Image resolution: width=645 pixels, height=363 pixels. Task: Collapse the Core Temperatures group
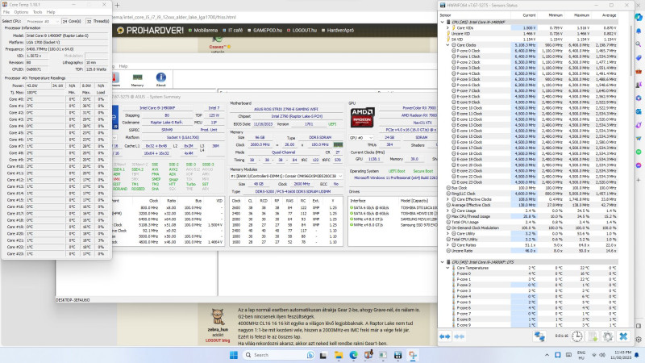(x=448, y=268)
